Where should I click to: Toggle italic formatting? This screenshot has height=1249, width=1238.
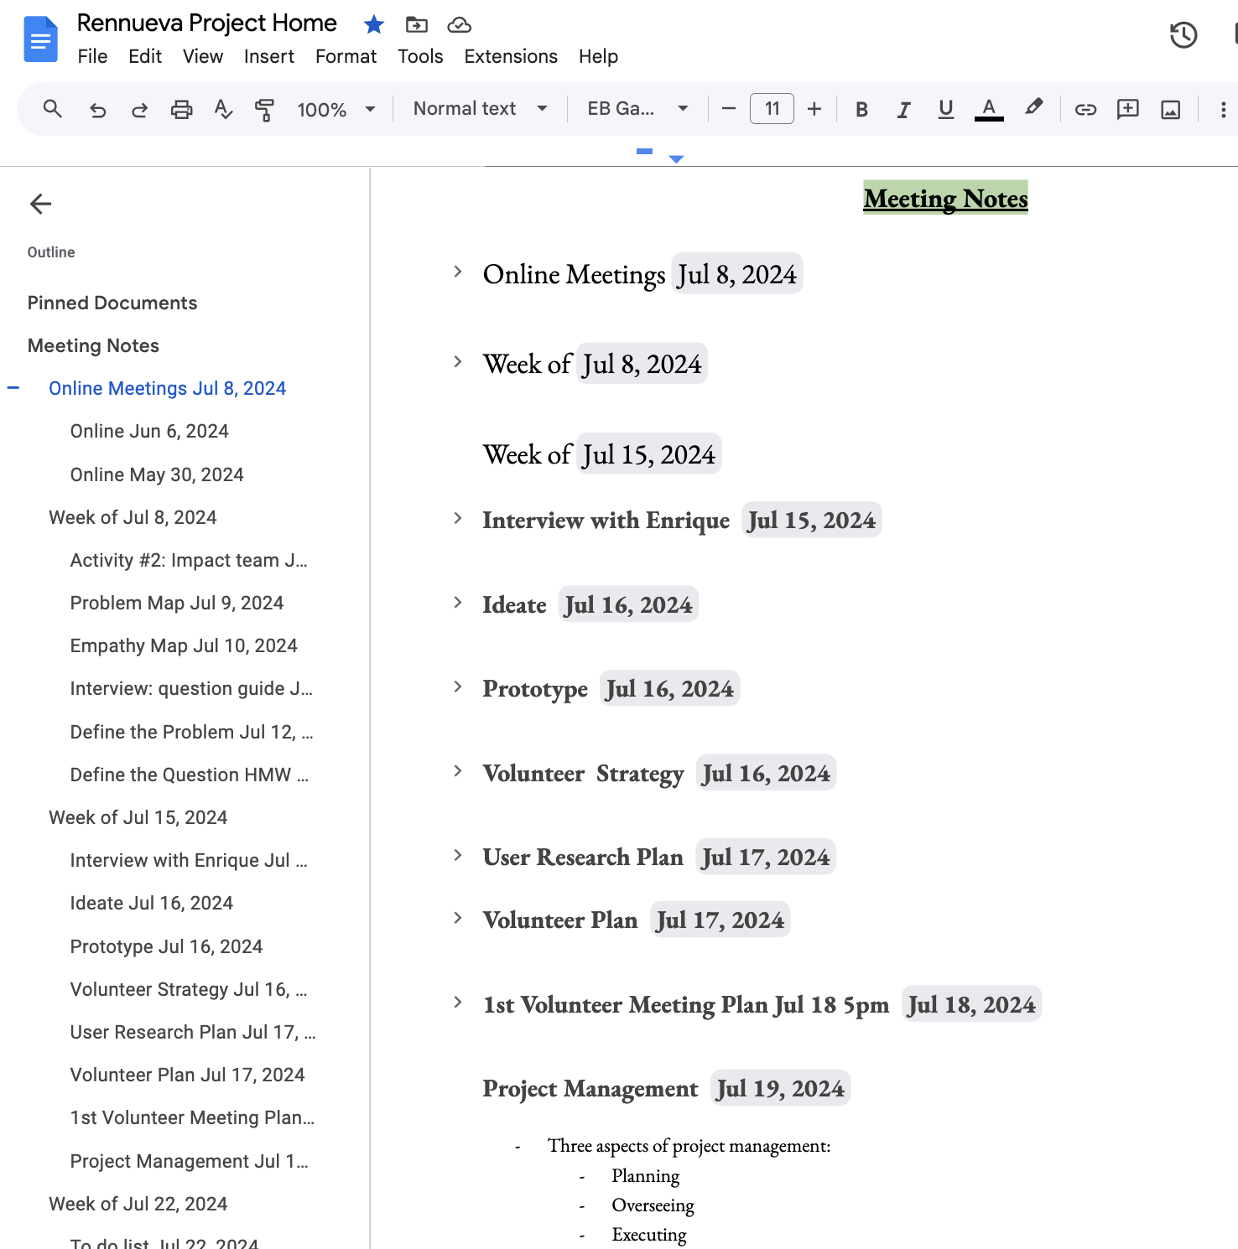pos(903,110)
